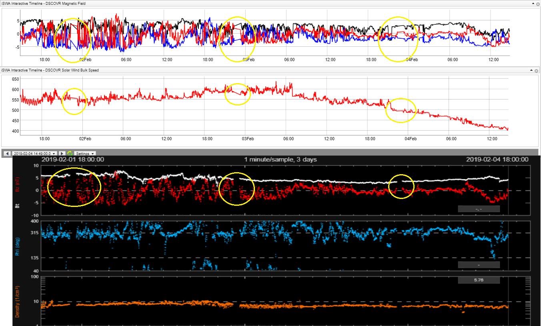Image resolution: width=541 pixels, height=326 pixels.
Task: Step the timeline back with left arrow
Action: tap(7, 153)
